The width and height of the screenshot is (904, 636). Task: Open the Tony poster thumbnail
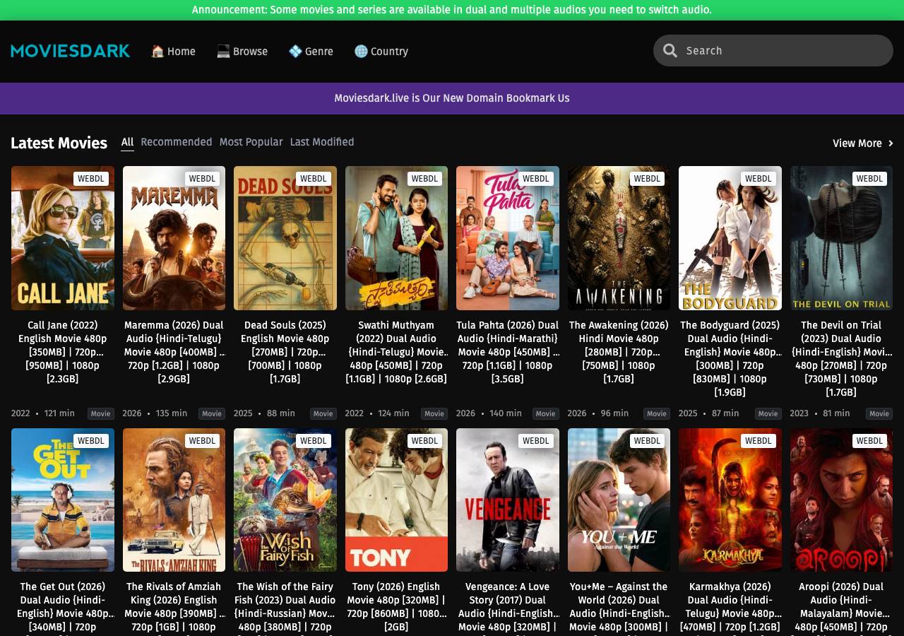click(396, 500)
